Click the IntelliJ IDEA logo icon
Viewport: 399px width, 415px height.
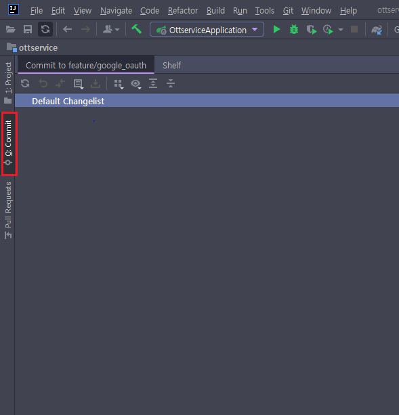(x=14, y=9)
